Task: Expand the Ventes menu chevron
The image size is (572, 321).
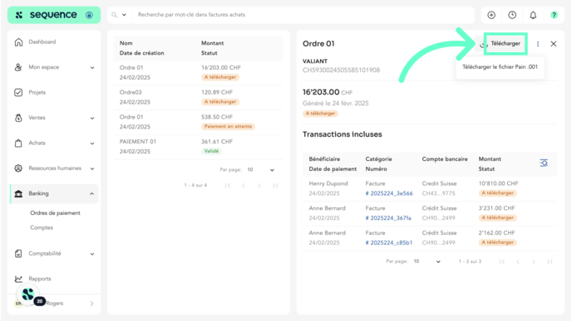Action: point(92,118)
